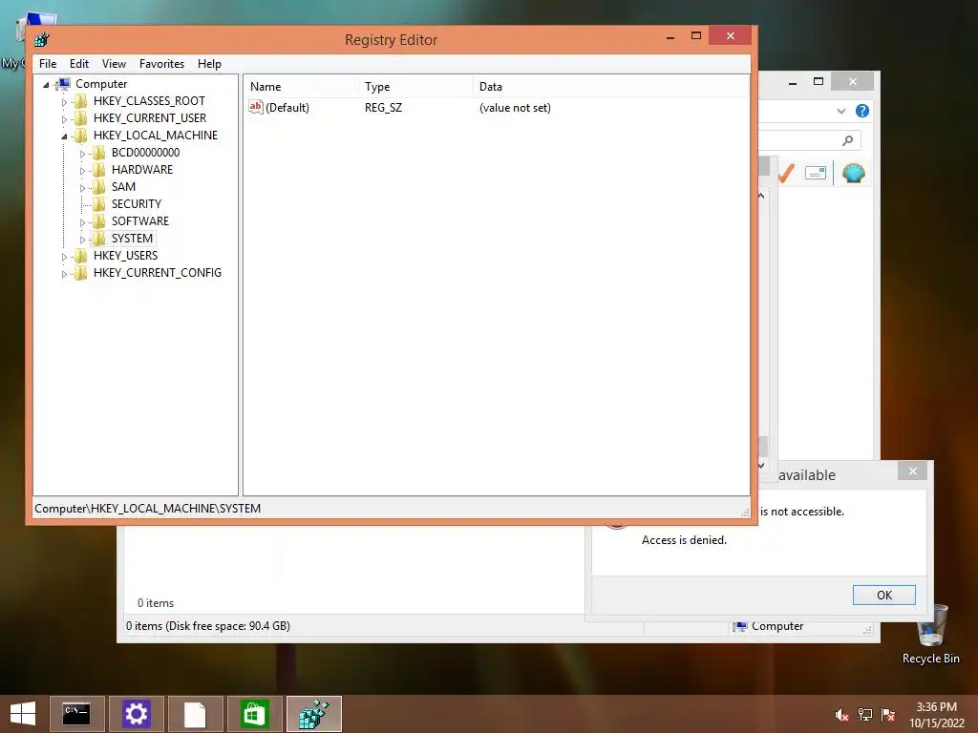The height and width of the screenshot is (733, 978).
Task: Click the (value not set) data cell
Action: (x=515, y=107)
